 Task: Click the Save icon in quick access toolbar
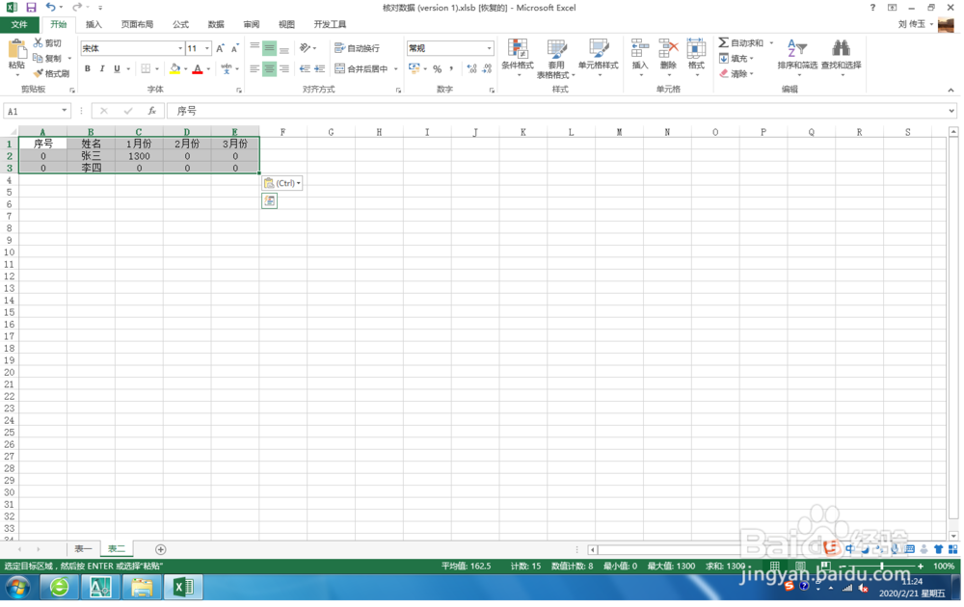point(32,8)
